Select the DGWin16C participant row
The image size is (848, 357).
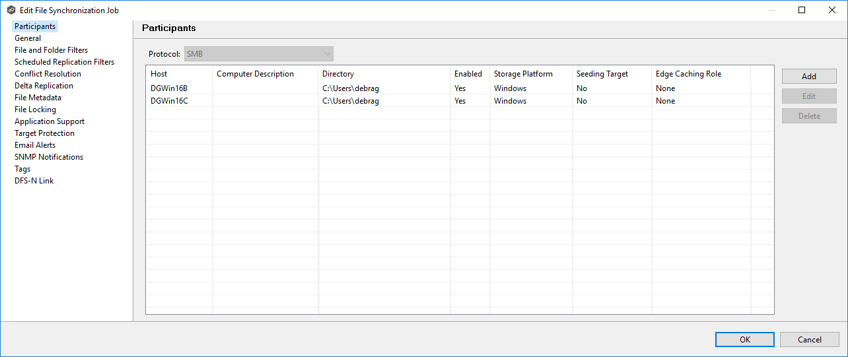169,101
